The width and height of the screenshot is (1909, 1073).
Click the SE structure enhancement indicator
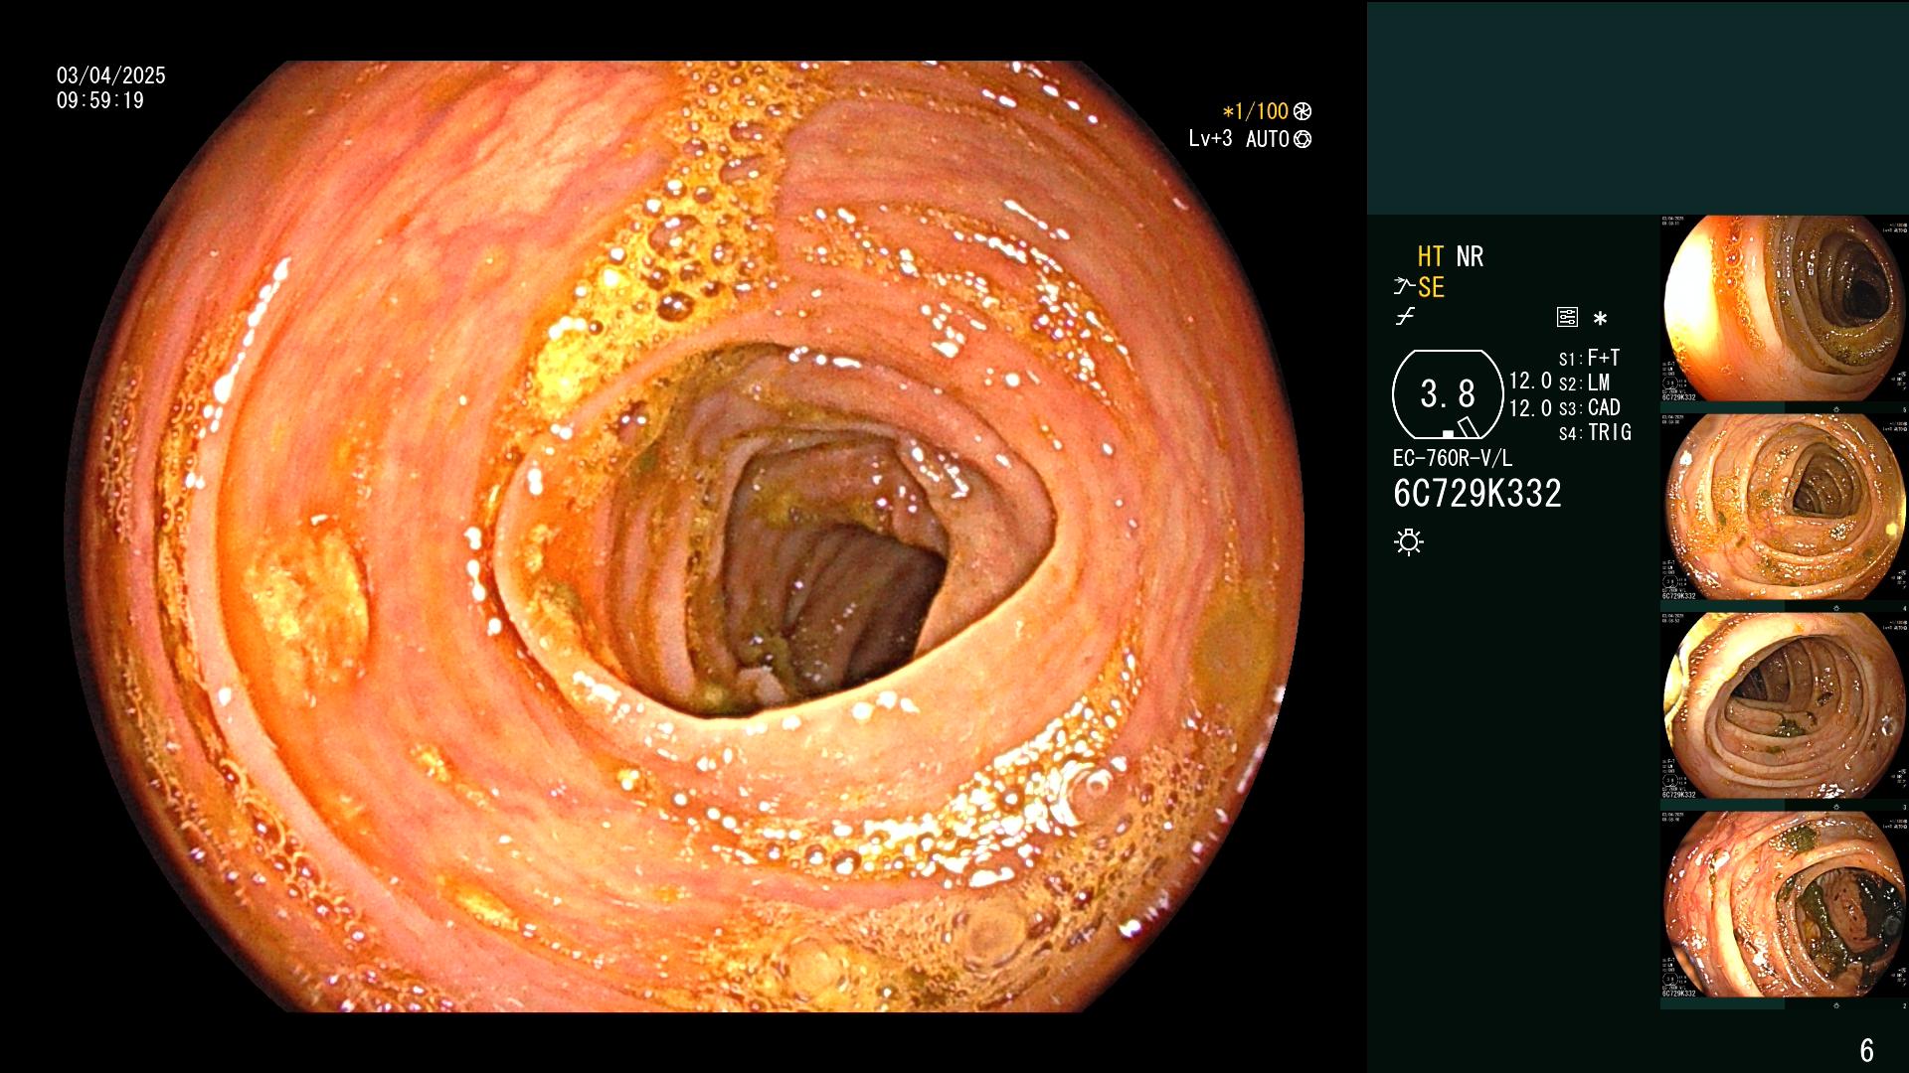click(x=1431, y=288)
